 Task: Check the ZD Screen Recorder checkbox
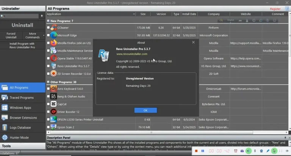click(48, 74)
